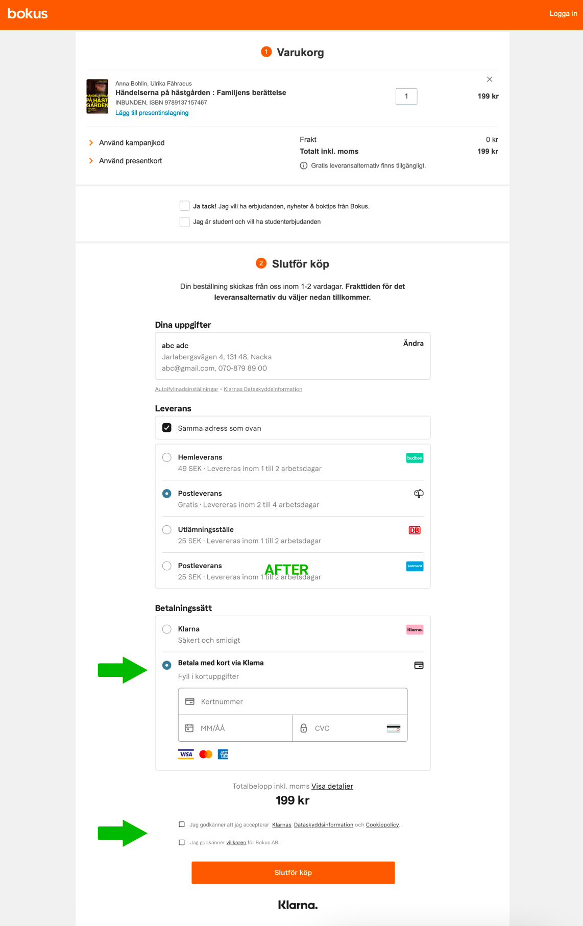The image size is (583, 926).
Task: Click the credit card icon beside Betala med kort
Action: tap(419, 665)
